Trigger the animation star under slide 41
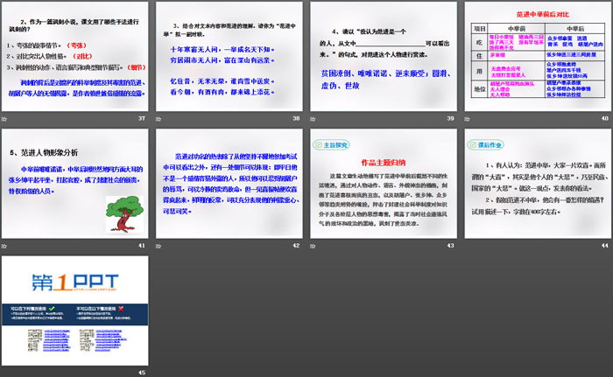Viewport: 613px width, 377px height. pos(4,246)
